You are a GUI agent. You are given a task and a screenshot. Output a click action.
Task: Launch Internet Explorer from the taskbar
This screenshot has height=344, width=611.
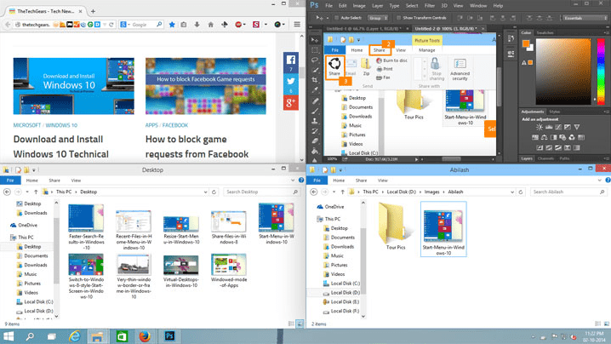(75, 336)
